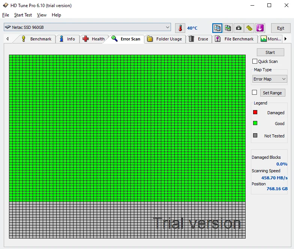This screenshot has width=294, height=249.
Task: Close the HD Tune Pro window
Action: (286, 5)
